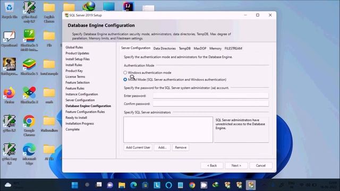Maximize the SQL Server 2019 Setup window
This screenshot has height=191, width=340.
tap(258, 15)
